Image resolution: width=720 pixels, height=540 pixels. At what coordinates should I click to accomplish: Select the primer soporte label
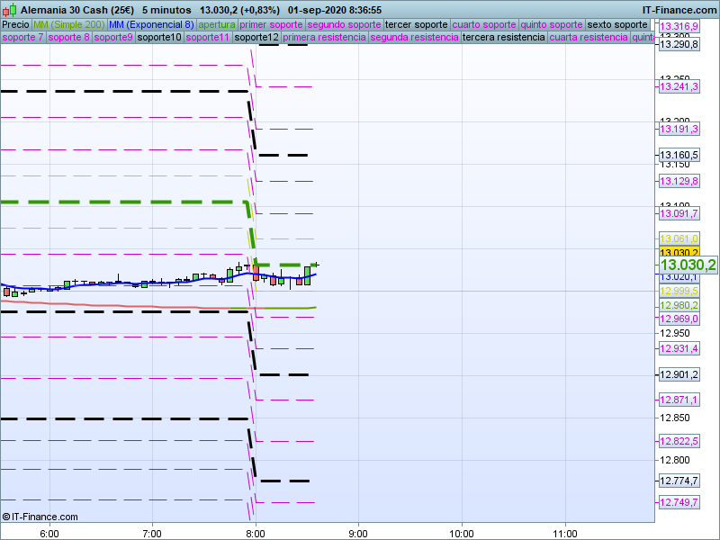(272, 24)
